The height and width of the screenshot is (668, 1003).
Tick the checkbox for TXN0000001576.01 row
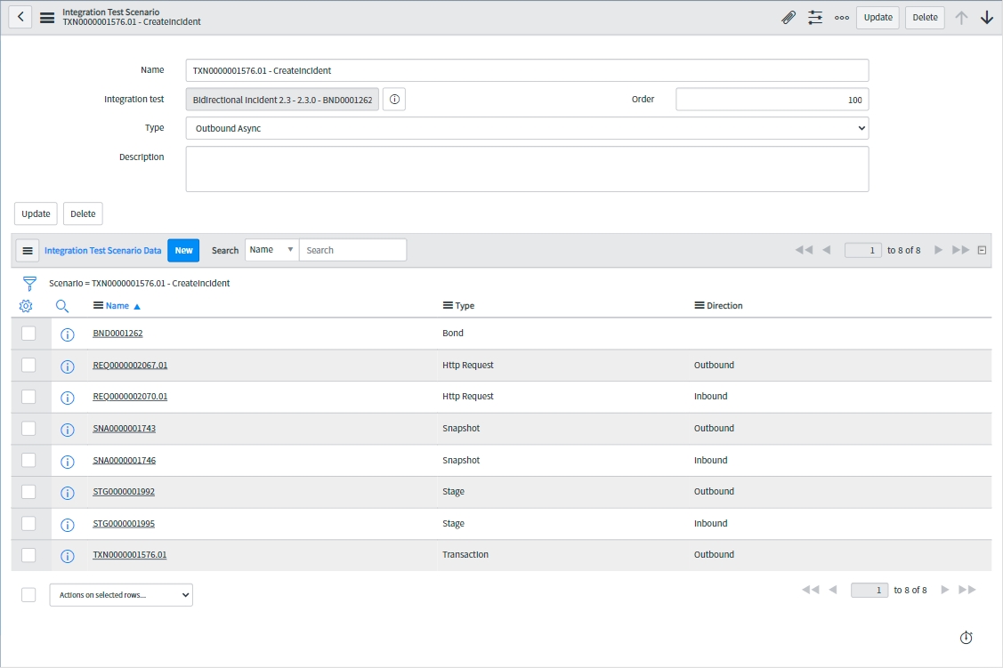[x=28, y=555]
